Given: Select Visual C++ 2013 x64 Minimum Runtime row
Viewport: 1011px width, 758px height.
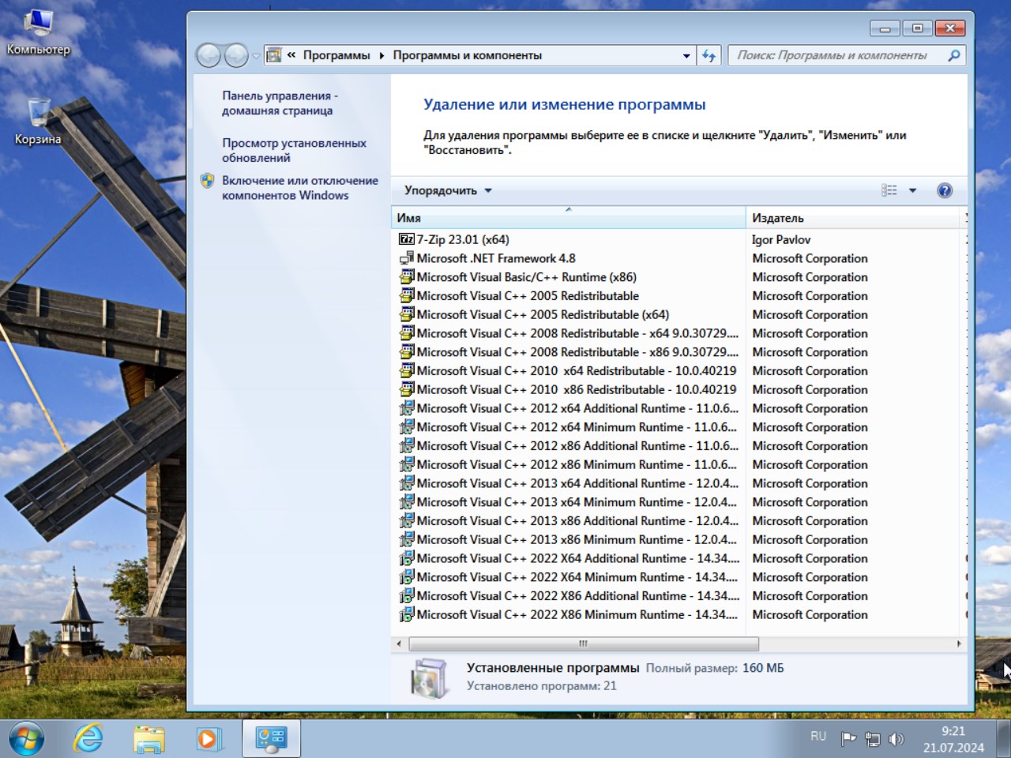Looking at the screenshot, I should click(x=679, y=502).
